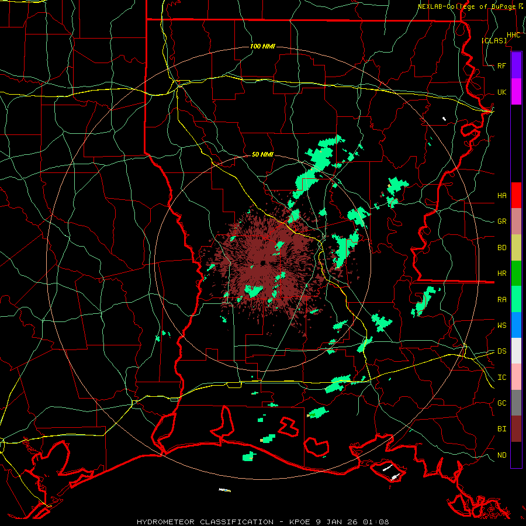This screenshot has width=526, height=526.
Task: Click the UK magenta legend swatch
Action: 516,92
